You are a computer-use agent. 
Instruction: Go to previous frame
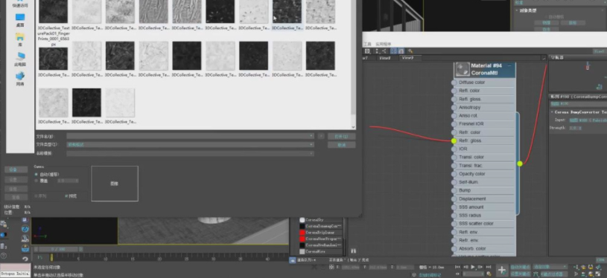[x=465, y=267]
